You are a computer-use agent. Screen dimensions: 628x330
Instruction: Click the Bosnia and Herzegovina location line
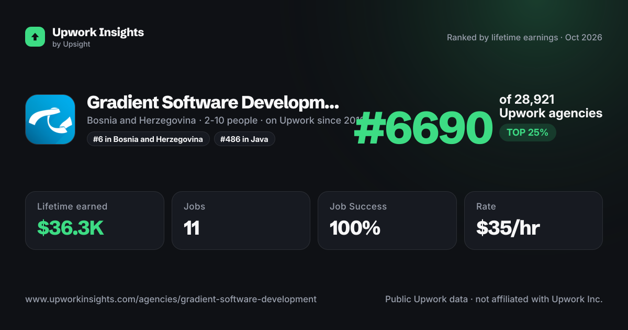point(225,120)
